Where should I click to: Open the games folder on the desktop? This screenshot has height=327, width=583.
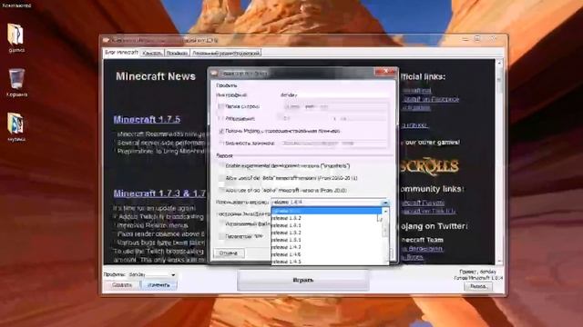(16, 38)
